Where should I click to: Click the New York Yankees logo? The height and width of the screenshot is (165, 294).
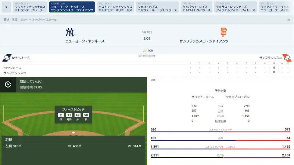coord(70,32)
